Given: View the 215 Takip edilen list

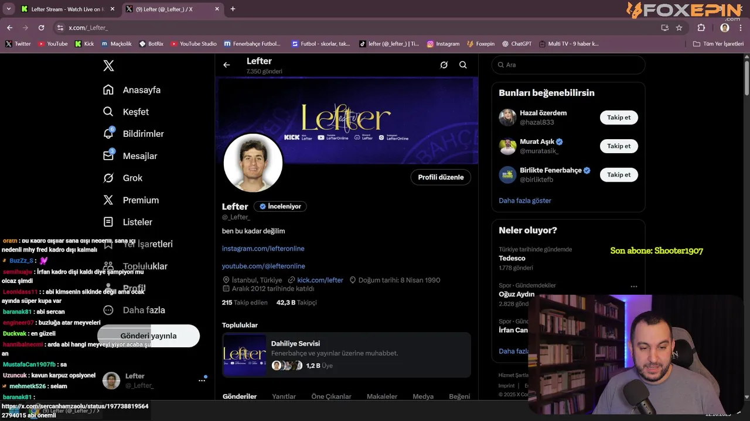Looking at the screenshot, I should (245, 302).
